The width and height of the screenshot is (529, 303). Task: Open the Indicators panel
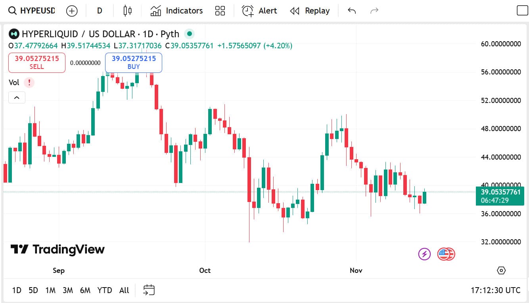click(x=176, y=11)
